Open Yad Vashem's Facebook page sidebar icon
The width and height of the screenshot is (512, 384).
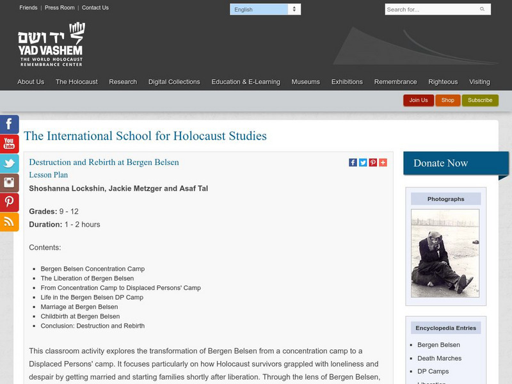coord(8,125)
